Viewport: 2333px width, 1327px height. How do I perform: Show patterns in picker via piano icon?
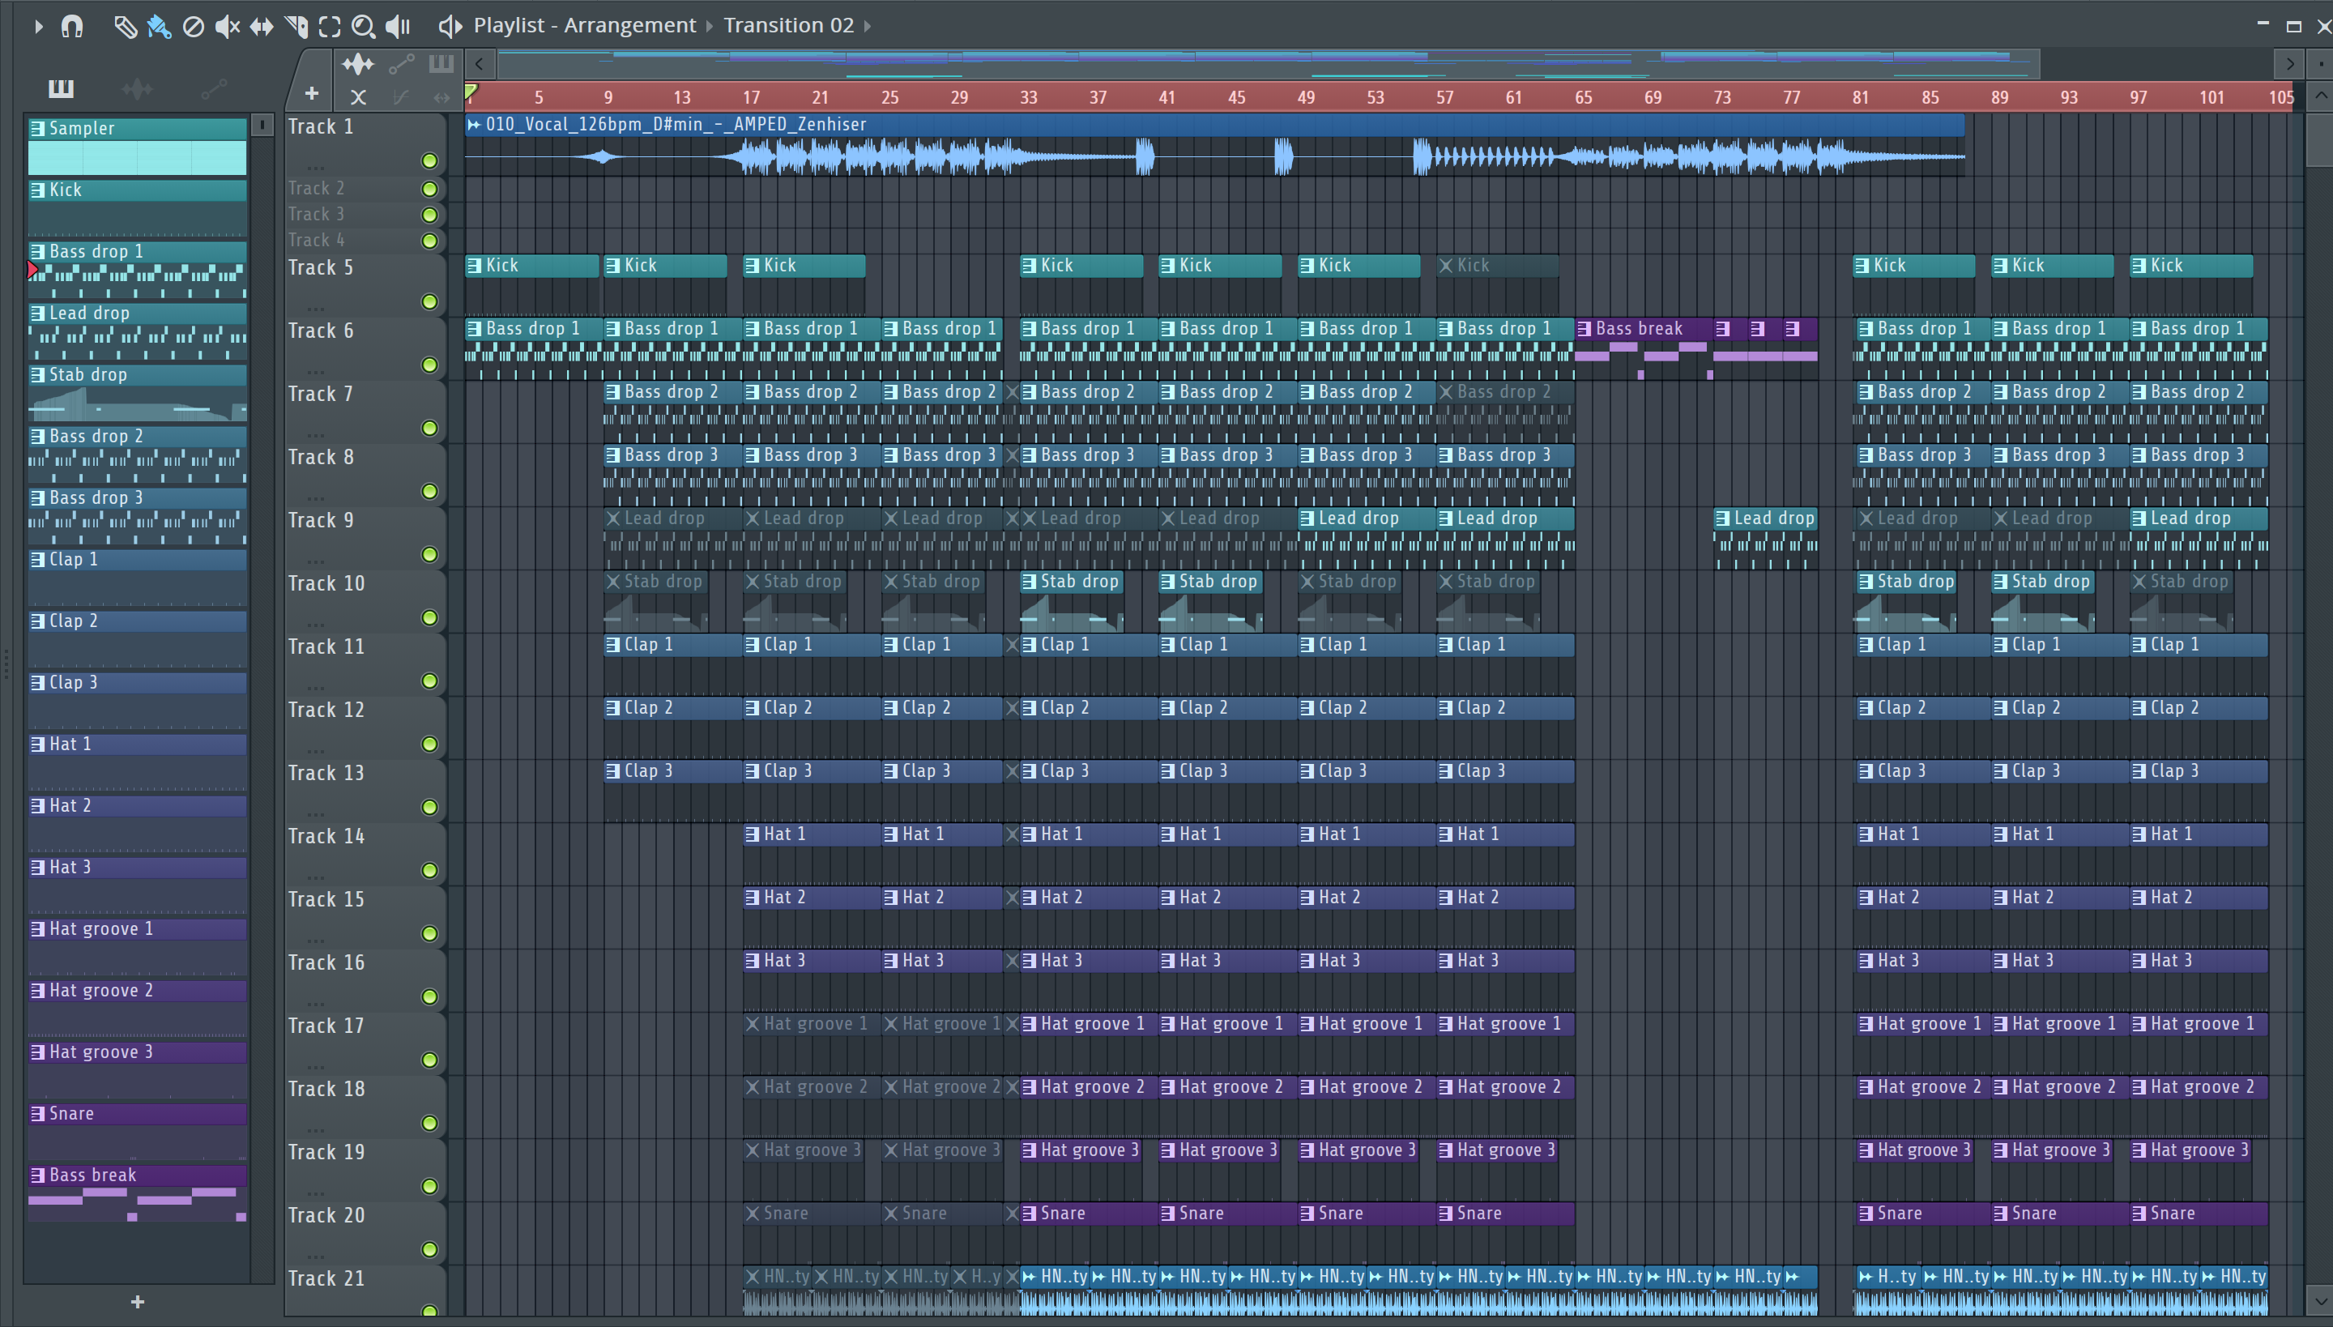[61, 88]
